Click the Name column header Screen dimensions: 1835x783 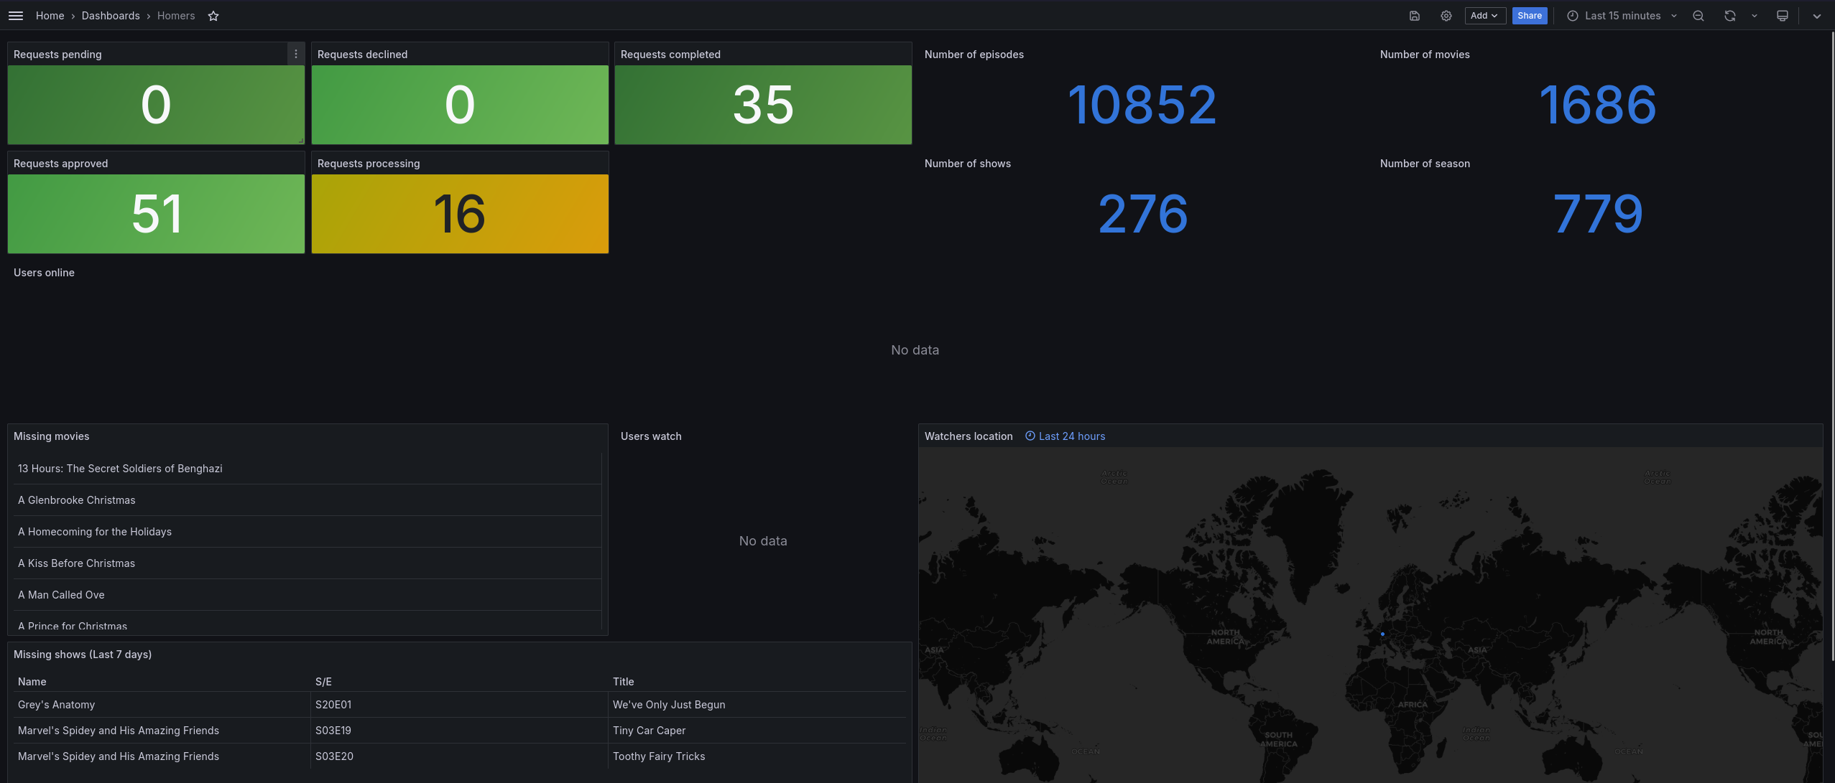[32, 682]
